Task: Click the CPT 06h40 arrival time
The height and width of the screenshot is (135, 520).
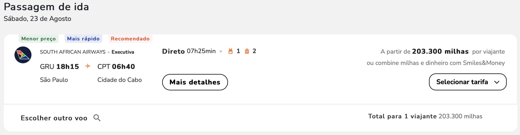Action: click(x=116, y=67)
